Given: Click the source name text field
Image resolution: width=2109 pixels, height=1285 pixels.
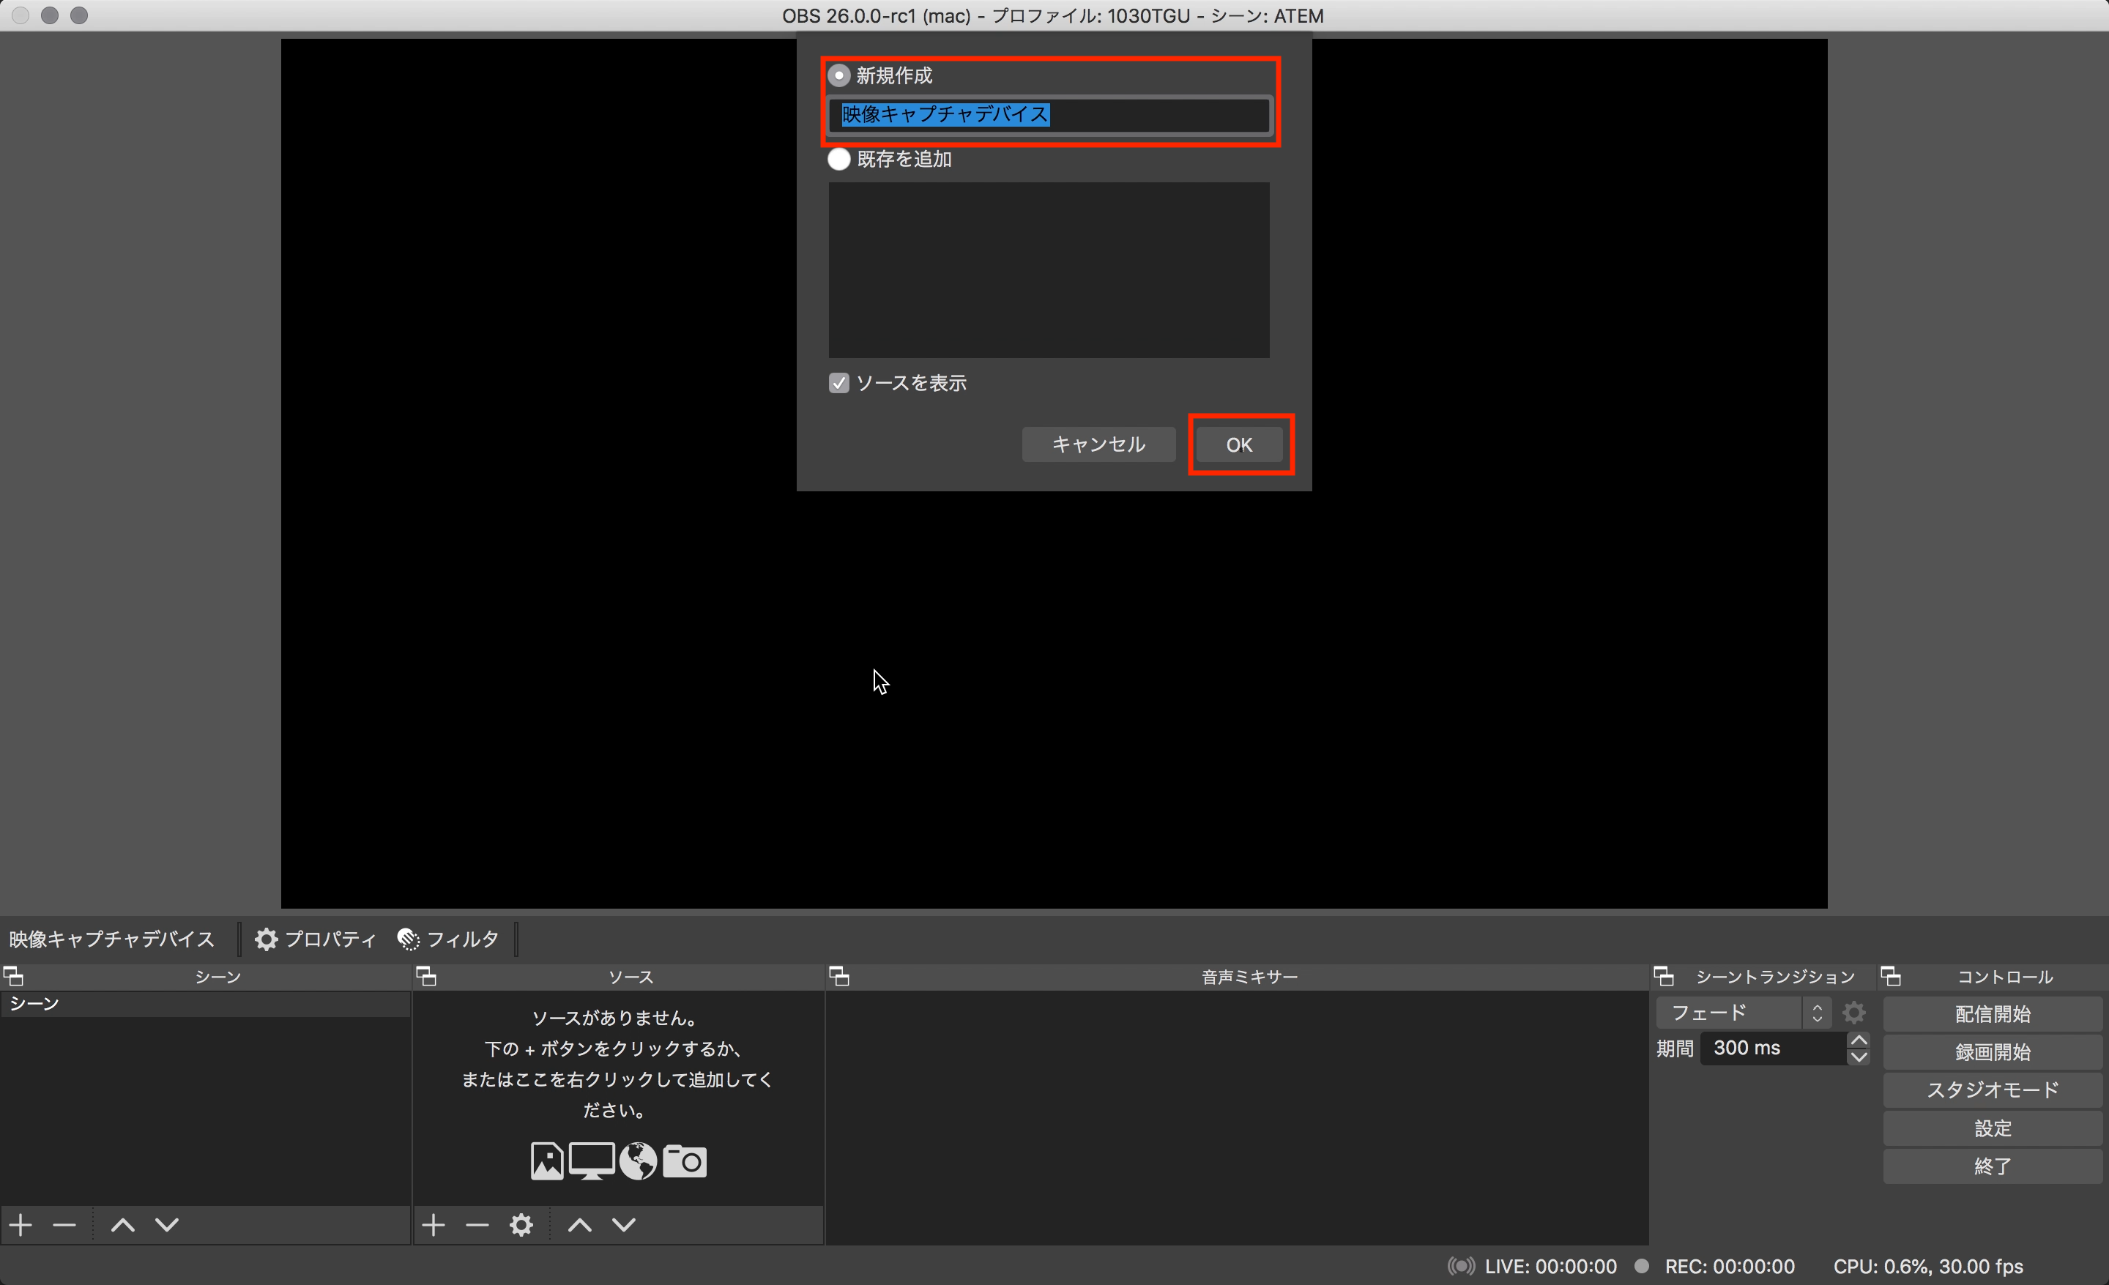Looking at the screenshot, I should 1049,115.
